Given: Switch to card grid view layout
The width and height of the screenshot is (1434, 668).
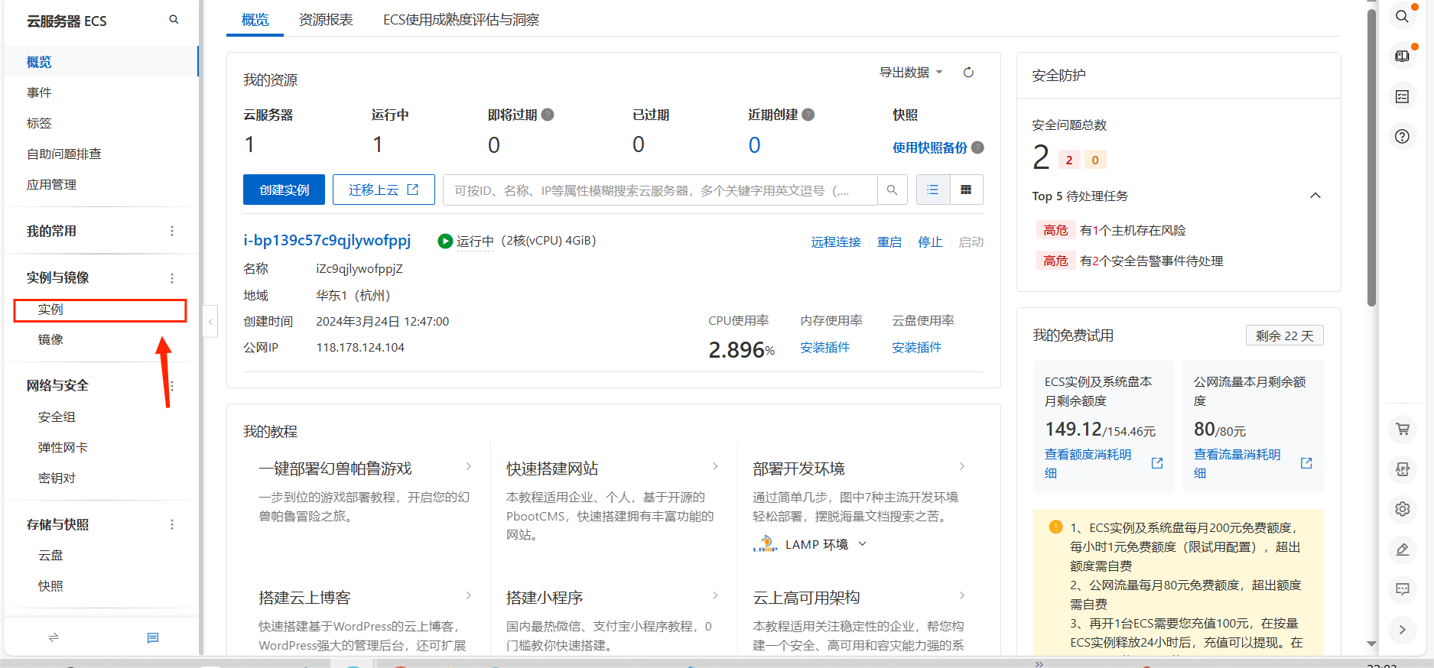Looking at the screenshot, I should pos(966,190).
